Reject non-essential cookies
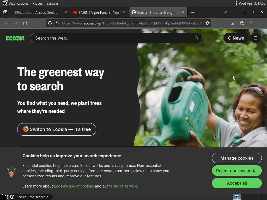 pyautogui.click(x=237, y=171)
